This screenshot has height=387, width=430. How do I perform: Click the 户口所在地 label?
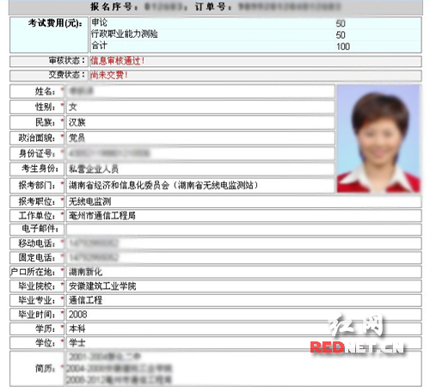pyautogui.click(x=33, y=272)
